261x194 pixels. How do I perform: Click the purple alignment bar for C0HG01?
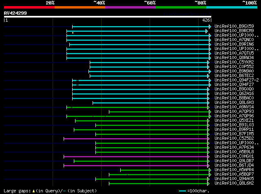point(136,157)
